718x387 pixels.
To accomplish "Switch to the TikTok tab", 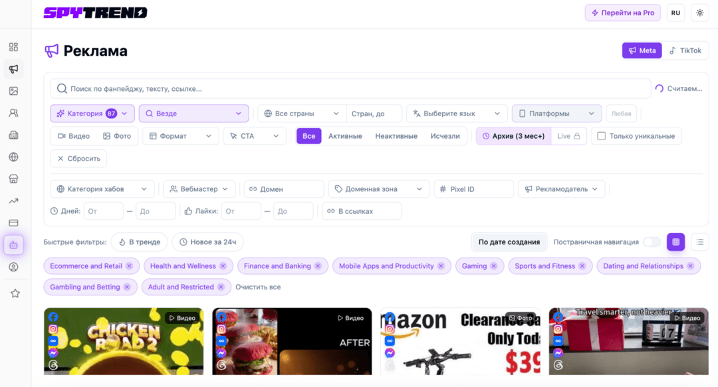I will (x=685, y=50).
